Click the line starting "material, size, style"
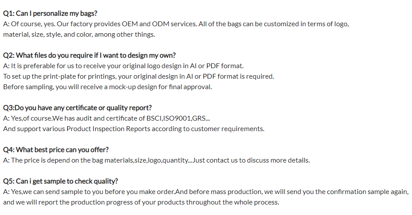The width and height of the screenshot is (412, 215). click(x=79, y=35)
